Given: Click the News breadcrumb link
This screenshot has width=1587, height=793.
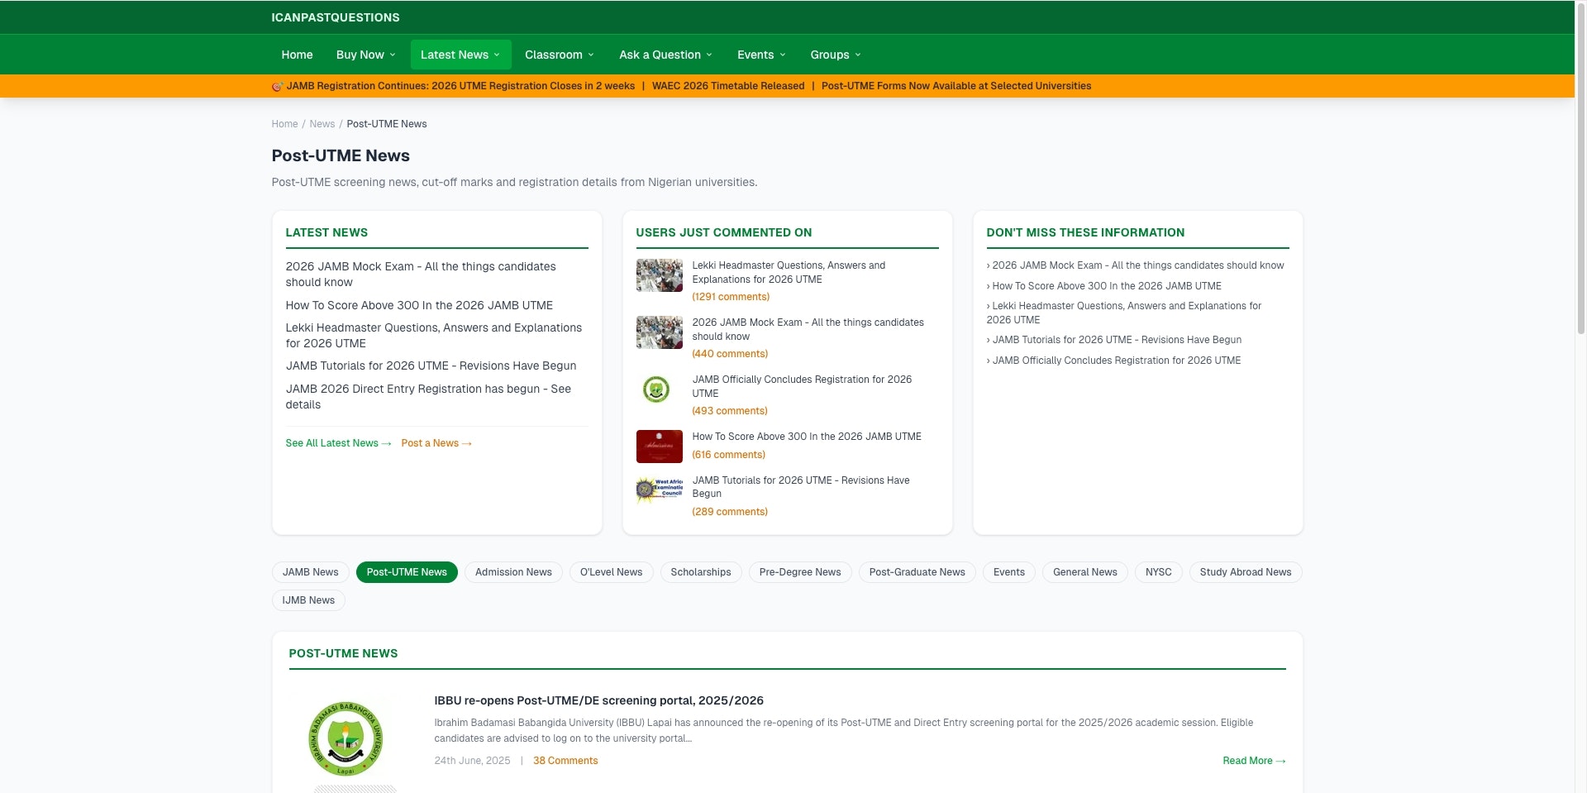Looking at the screenshot, I should [x=322, y=124].
